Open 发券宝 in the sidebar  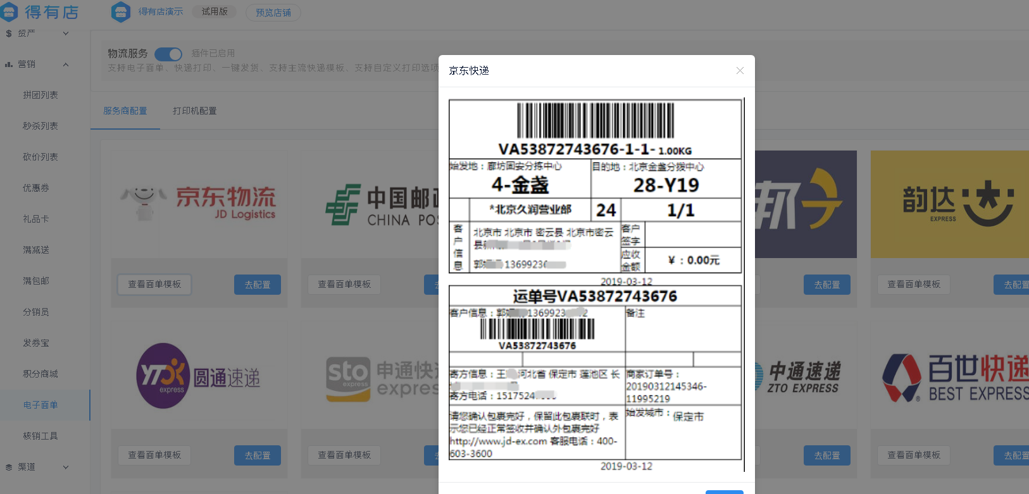pyautogui.click(x=36, y=343)
